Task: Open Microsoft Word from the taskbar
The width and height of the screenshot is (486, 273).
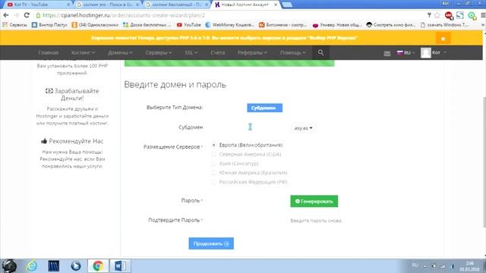Action: click(120, 266)
